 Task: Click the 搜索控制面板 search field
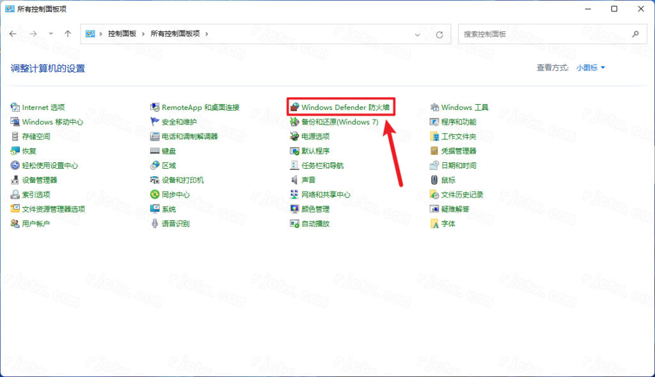point(553,35)
